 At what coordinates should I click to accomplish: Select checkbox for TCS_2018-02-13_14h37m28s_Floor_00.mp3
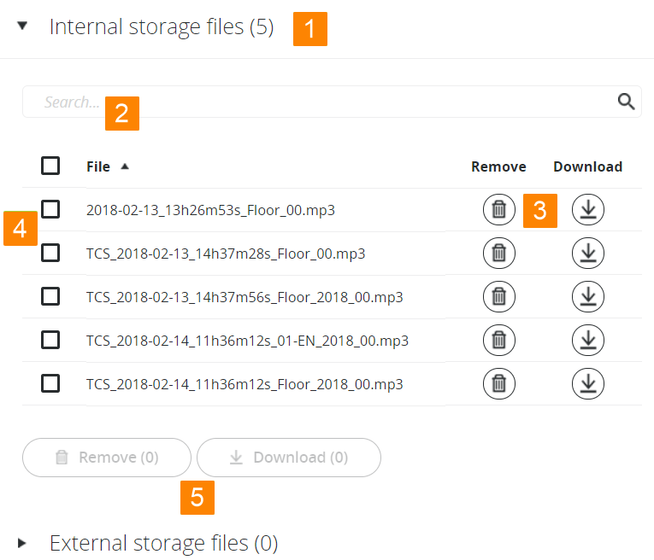[x=50, y=253]
